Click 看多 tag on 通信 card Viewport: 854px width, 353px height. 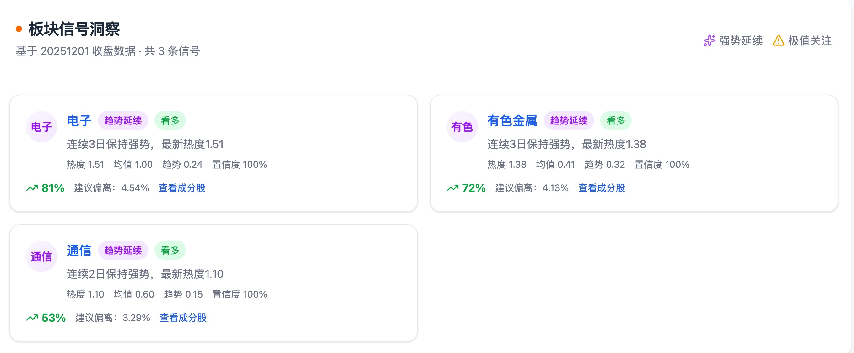tap(170, 250)
